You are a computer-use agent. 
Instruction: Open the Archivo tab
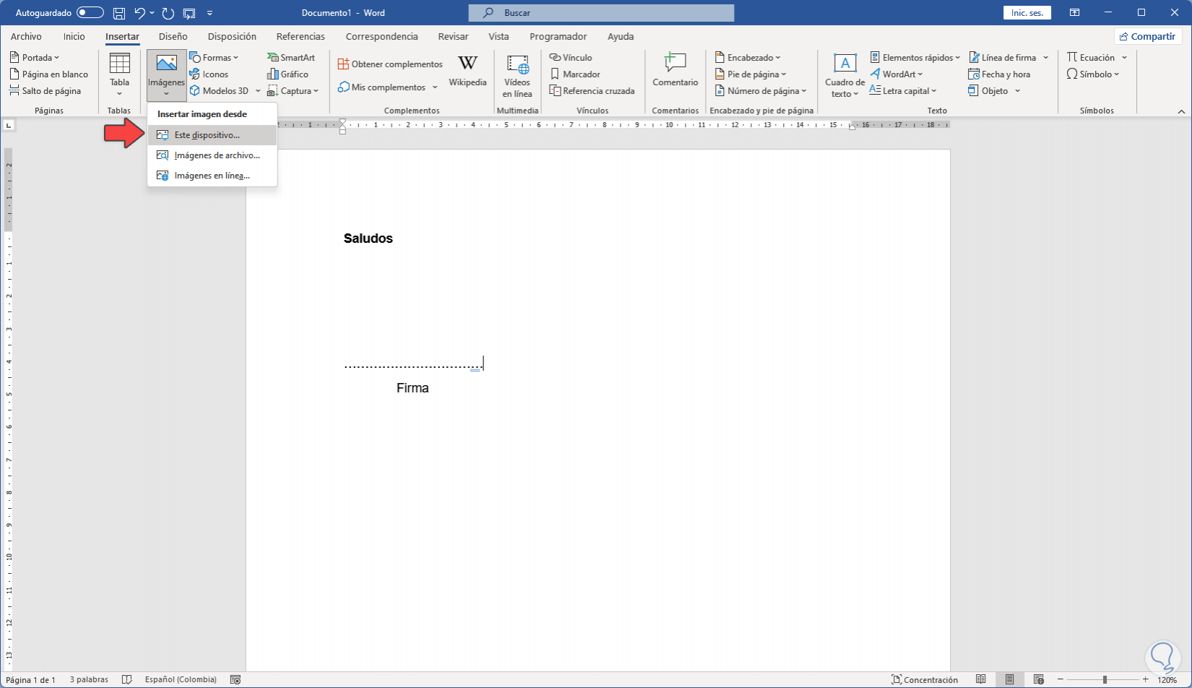tap(26, 37)
